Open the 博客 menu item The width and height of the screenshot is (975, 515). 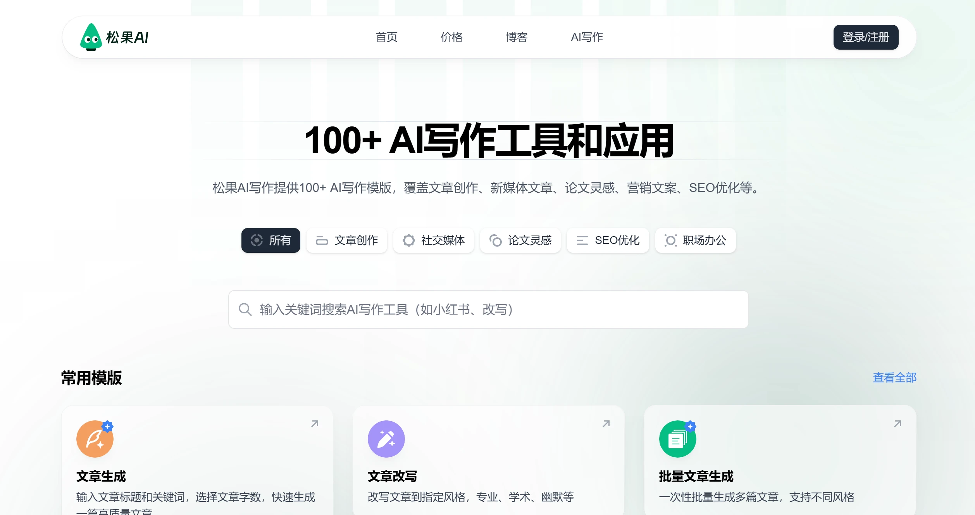(517, 37)
